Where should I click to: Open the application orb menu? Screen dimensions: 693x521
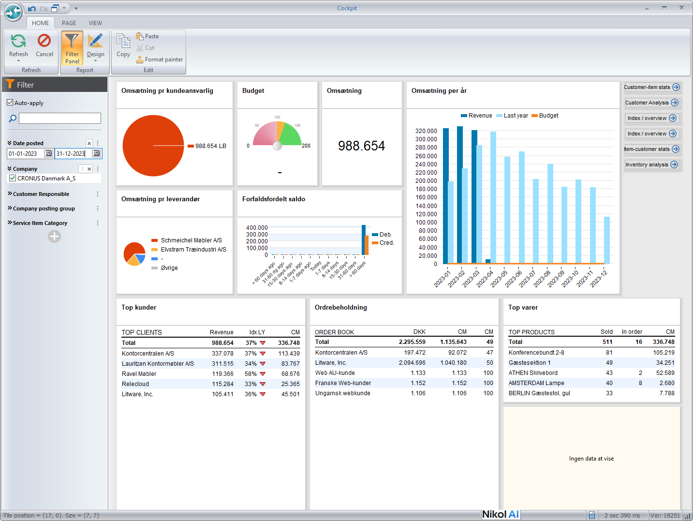click(x=13, y=12)
